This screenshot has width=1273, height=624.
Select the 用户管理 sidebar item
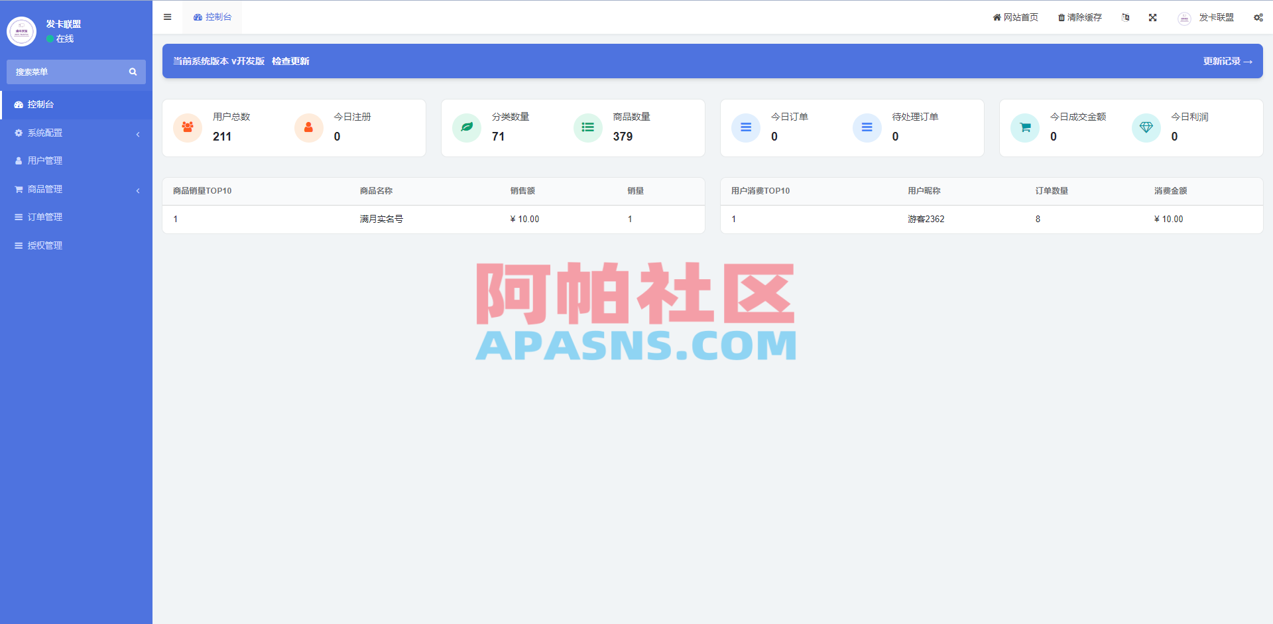[x=44, y=160]
